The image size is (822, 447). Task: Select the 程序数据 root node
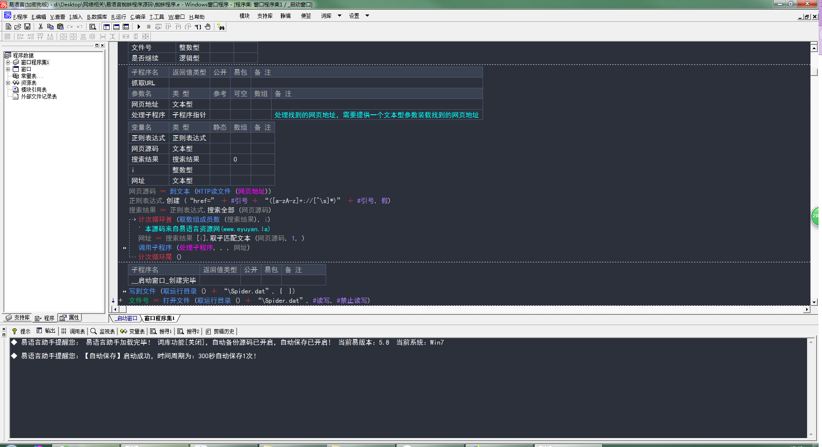(x=23, y=55)
